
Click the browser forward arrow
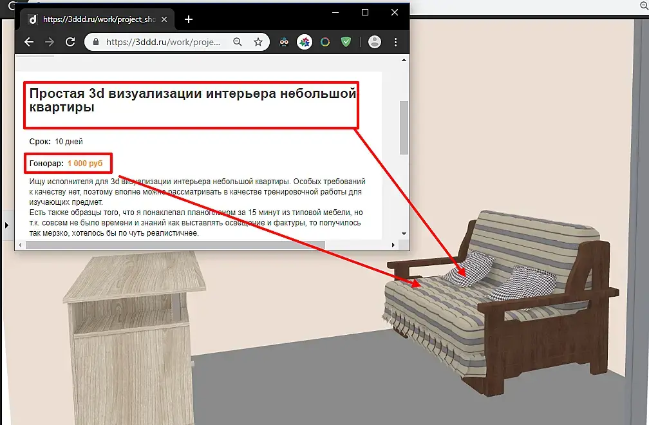(49, 42)
